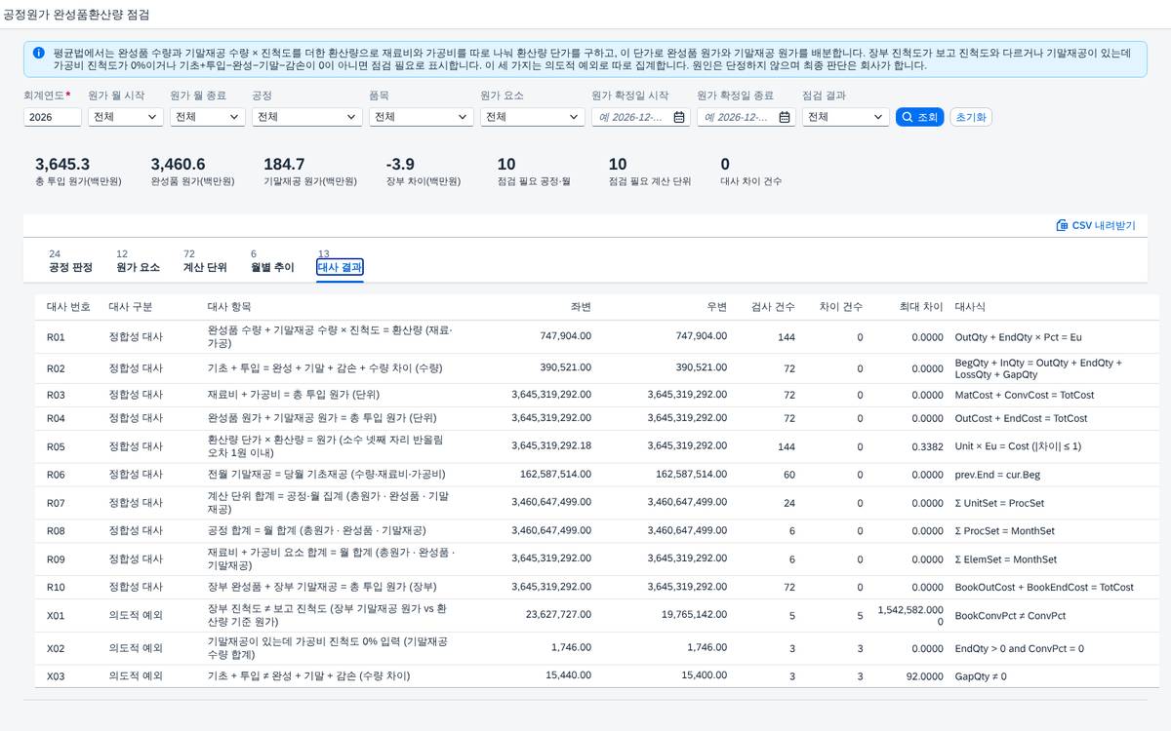The height and width of the screenshot is (731, 1171).
Task: Select row R07 number cell
Action: point(56,503)
